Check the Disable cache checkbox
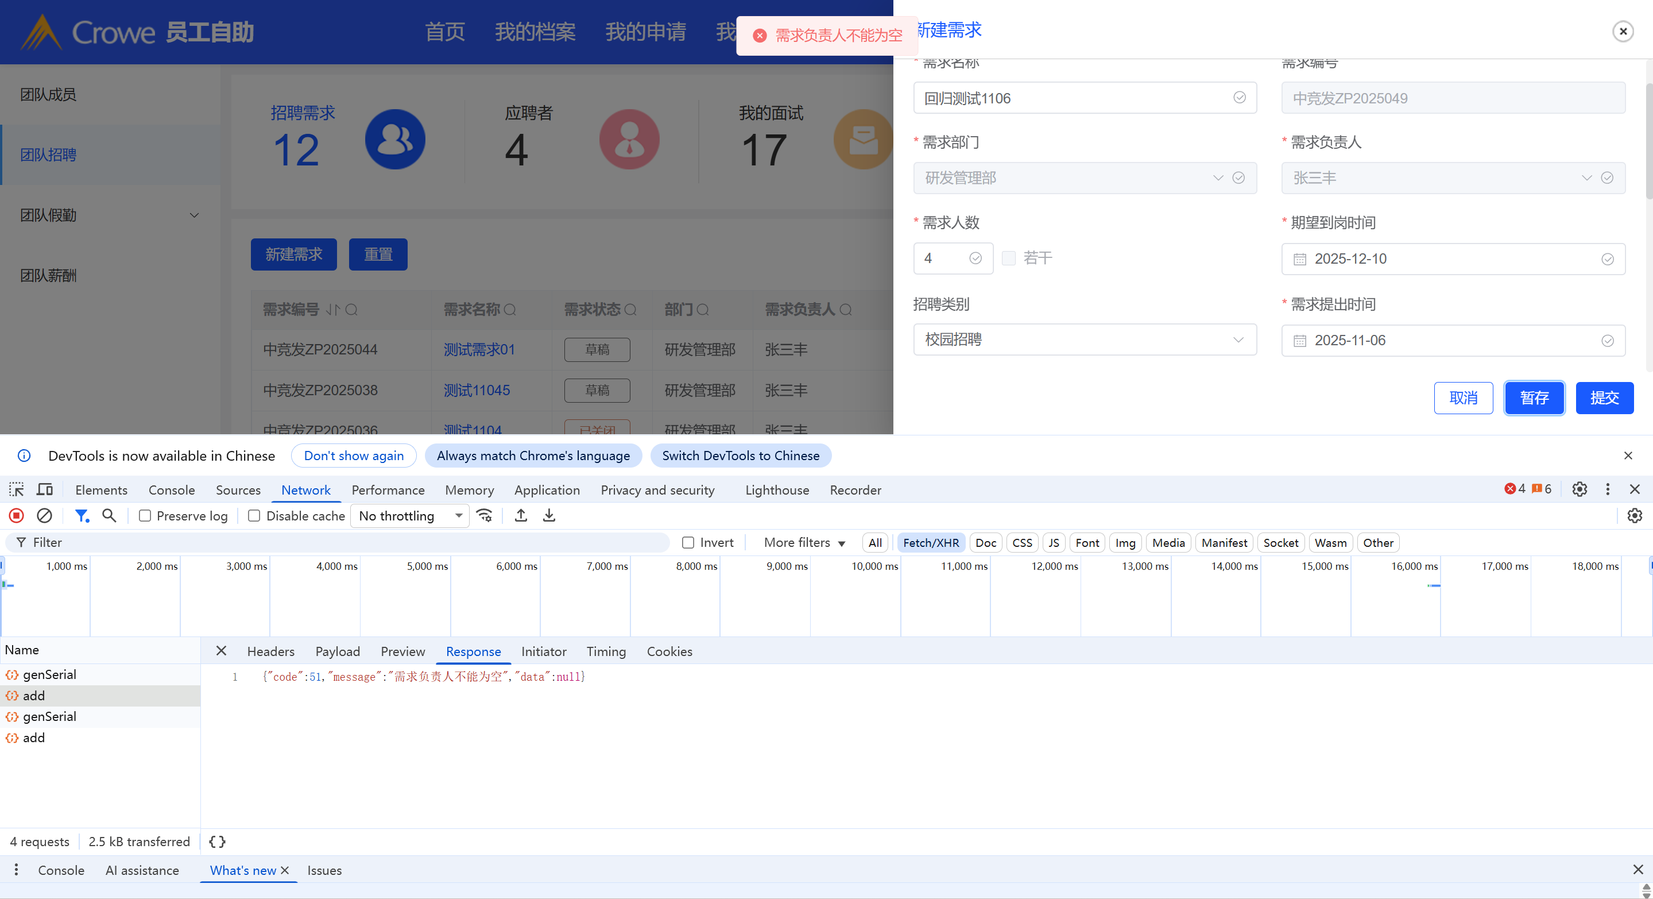Screen dimensions: 1653x899 pyautogui.click(x=254, y=516)
